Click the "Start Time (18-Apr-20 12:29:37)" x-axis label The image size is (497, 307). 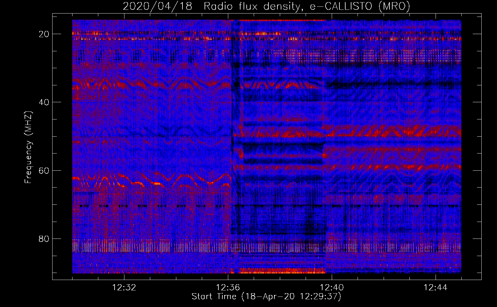(x=266, y=297)
